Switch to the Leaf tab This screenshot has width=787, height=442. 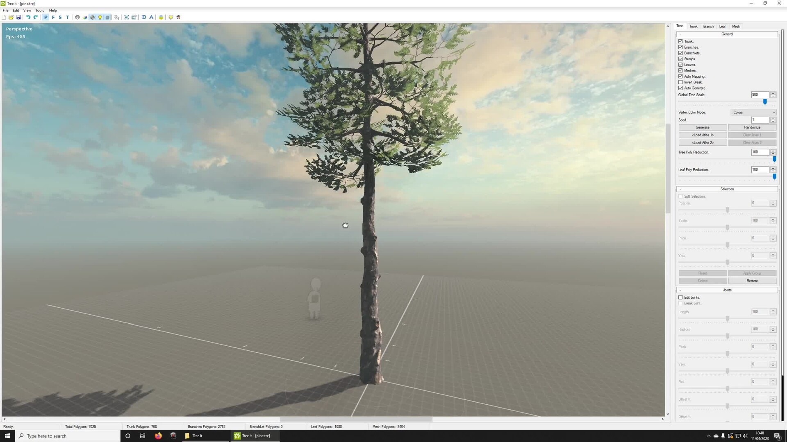(722, 26)
